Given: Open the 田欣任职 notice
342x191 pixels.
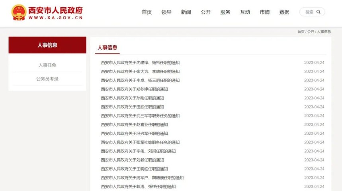Looking at the screenshot, I should (x=133, y=107).
